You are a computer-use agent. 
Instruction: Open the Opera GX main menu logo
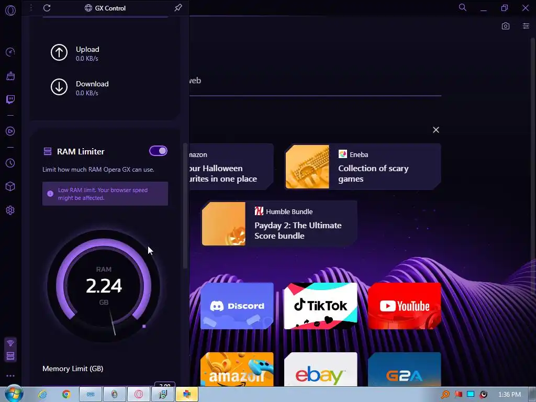10,10
